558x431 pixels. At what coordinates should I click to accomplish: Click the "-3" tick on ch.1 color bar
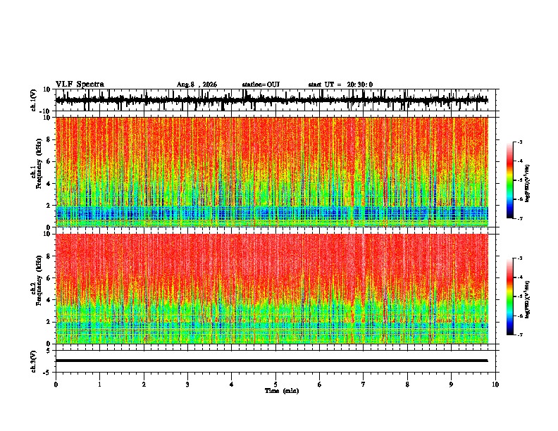[520, 142]
